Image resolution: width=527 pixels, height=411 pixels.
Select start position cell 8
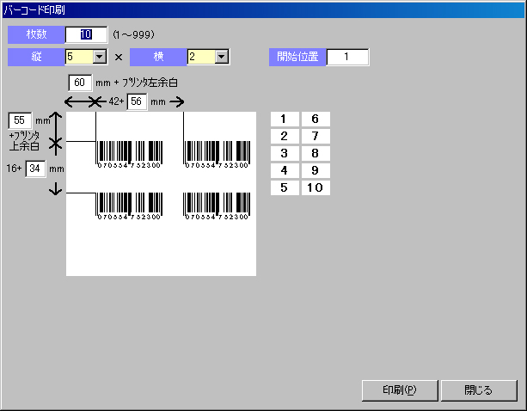coord(316,153)
